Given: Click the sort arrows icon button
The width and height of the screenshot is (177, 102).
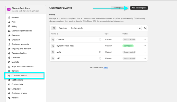Looking at the screenshot, I should (x=145, y=28).
